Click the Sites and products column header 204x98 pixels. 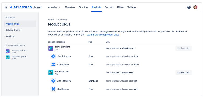[x=57, y=42]
